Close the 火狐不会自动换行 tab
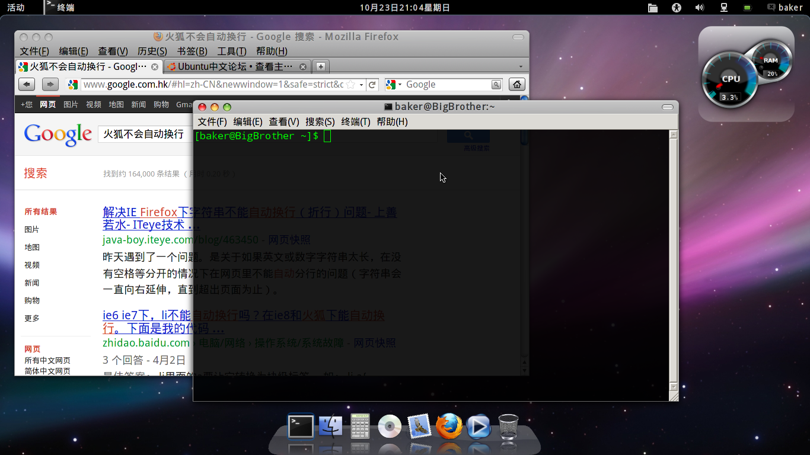Image resolution: width=810 pixels, height=455 pixels. (155, 67)
